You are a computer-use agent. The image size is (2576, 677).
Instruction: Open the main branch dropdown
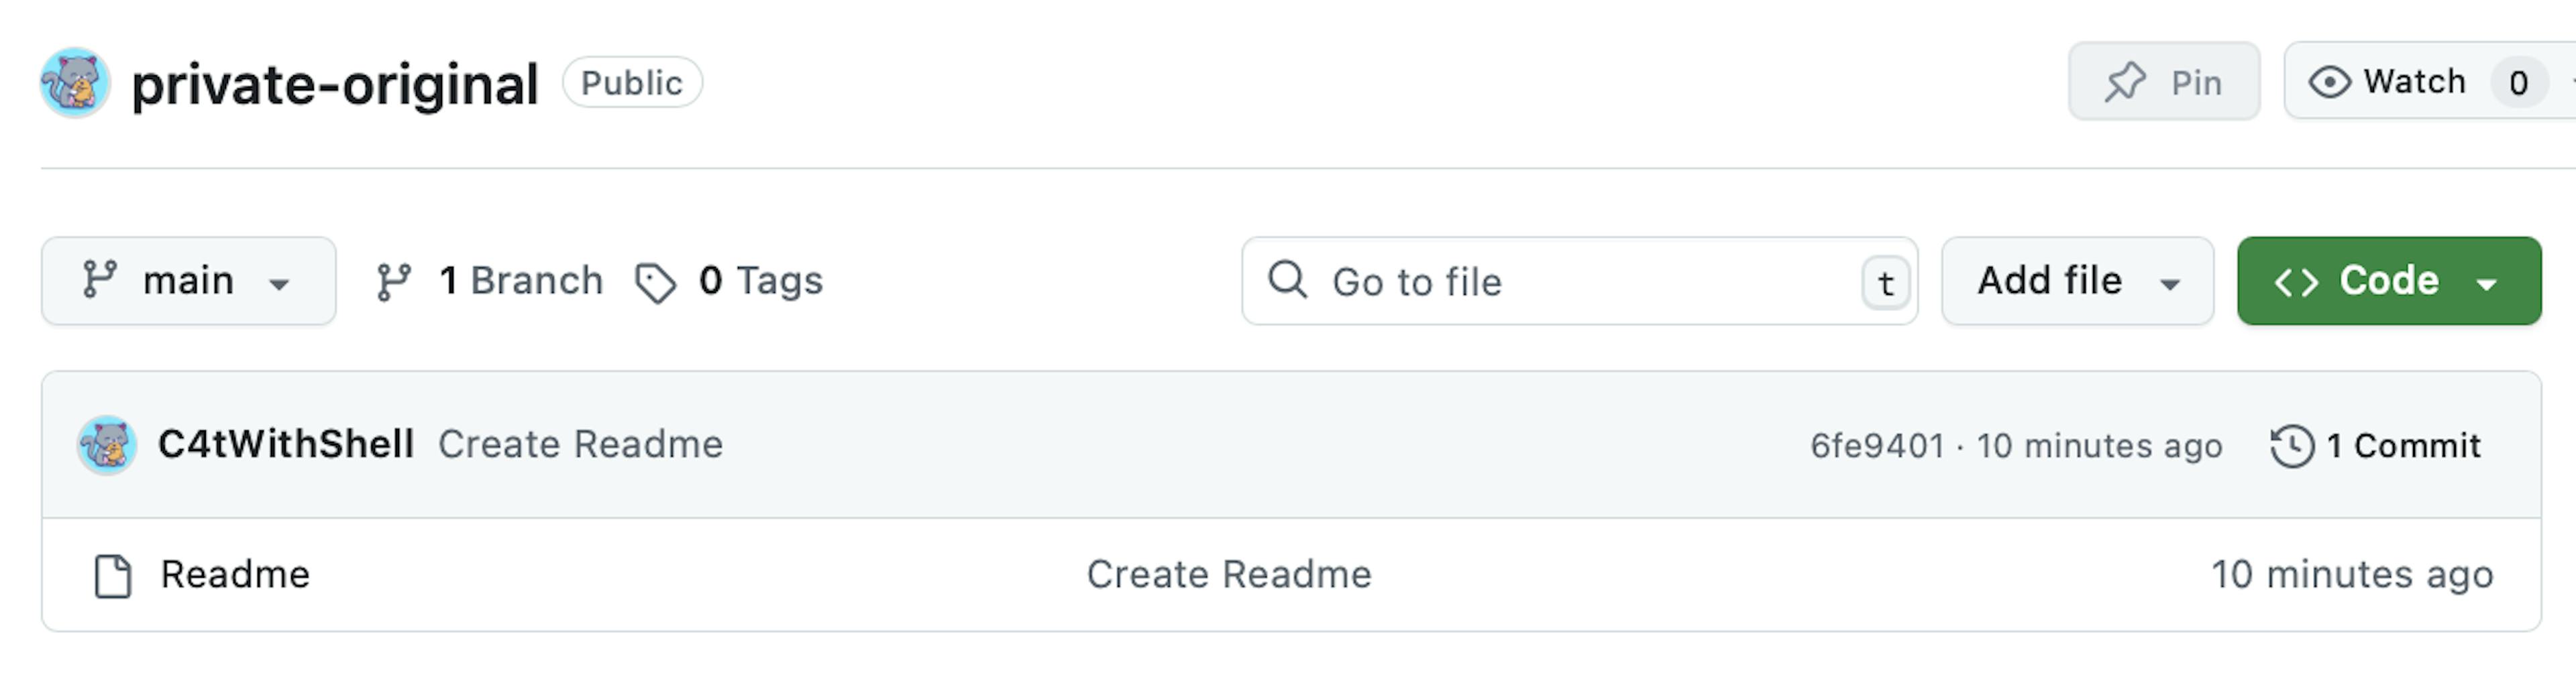189,281
